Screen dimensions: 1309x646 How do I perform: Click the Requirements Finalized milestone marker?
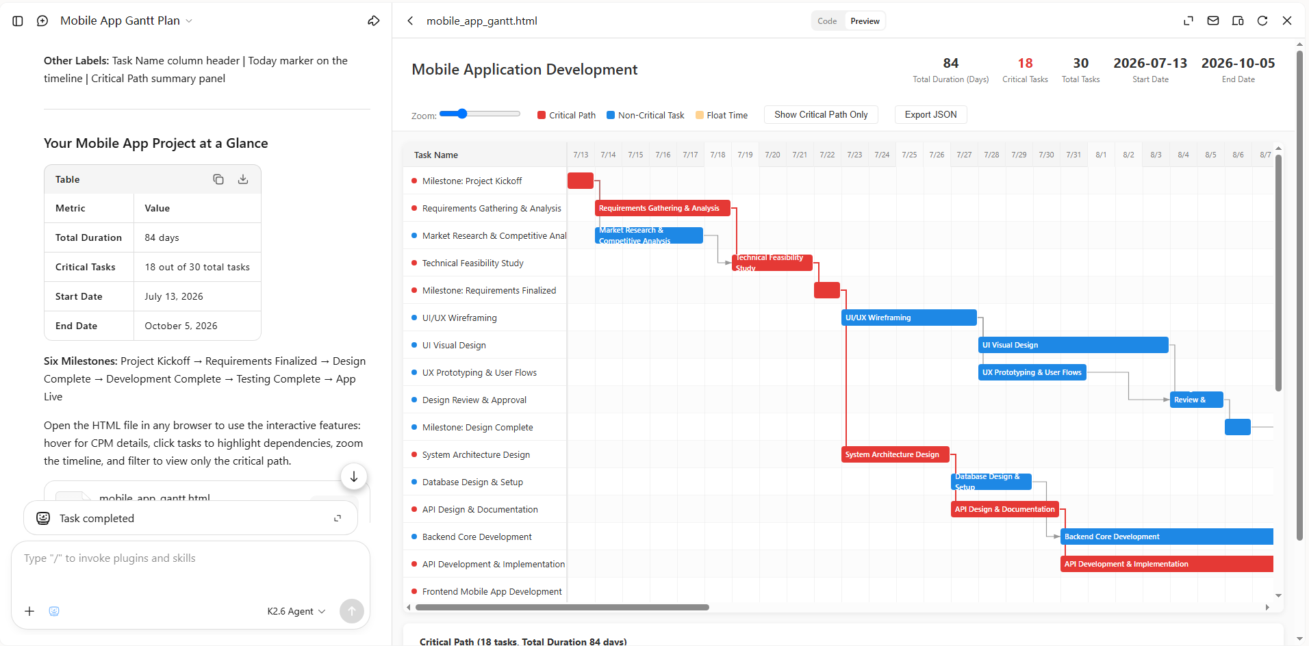827,290
